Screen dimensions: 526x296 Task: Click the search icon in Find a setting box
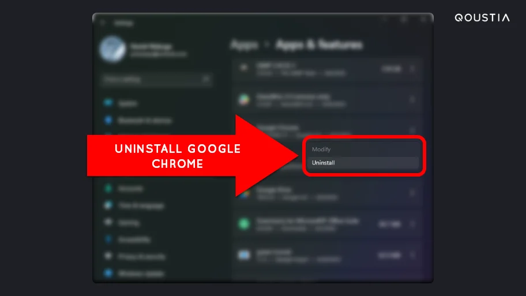pyautogui.click(x=206, y=79)
